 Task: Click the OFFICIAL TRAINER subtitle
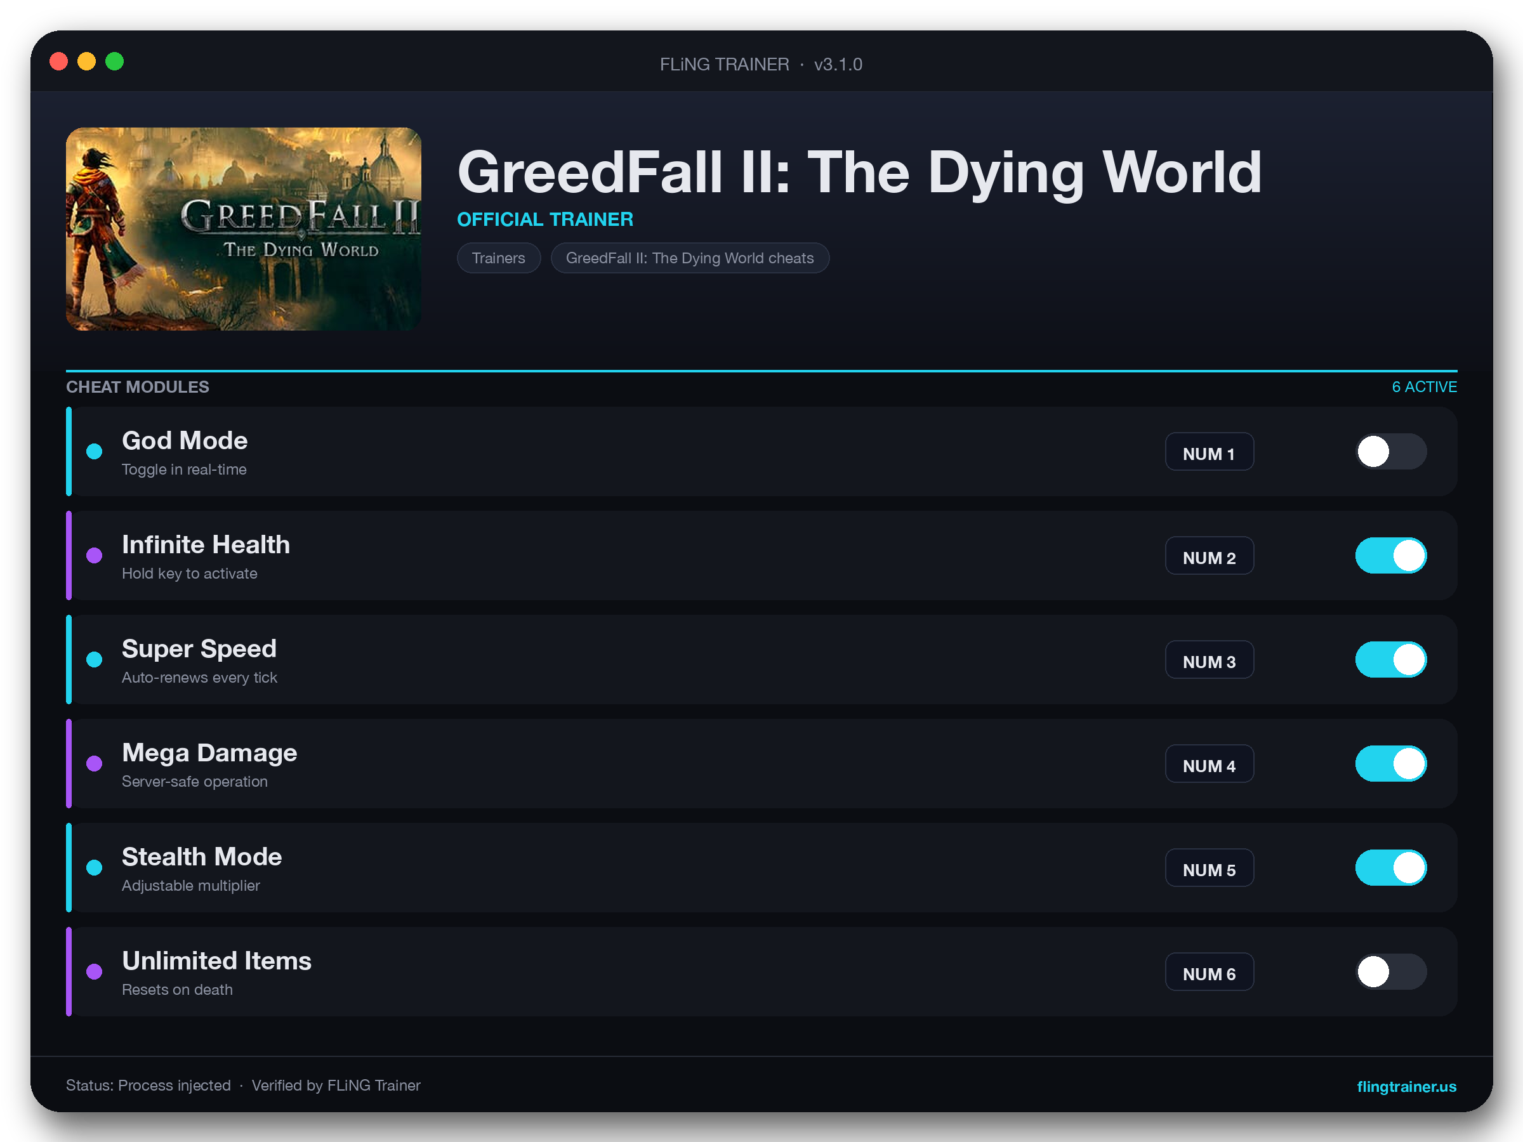[x=544, y=220]
